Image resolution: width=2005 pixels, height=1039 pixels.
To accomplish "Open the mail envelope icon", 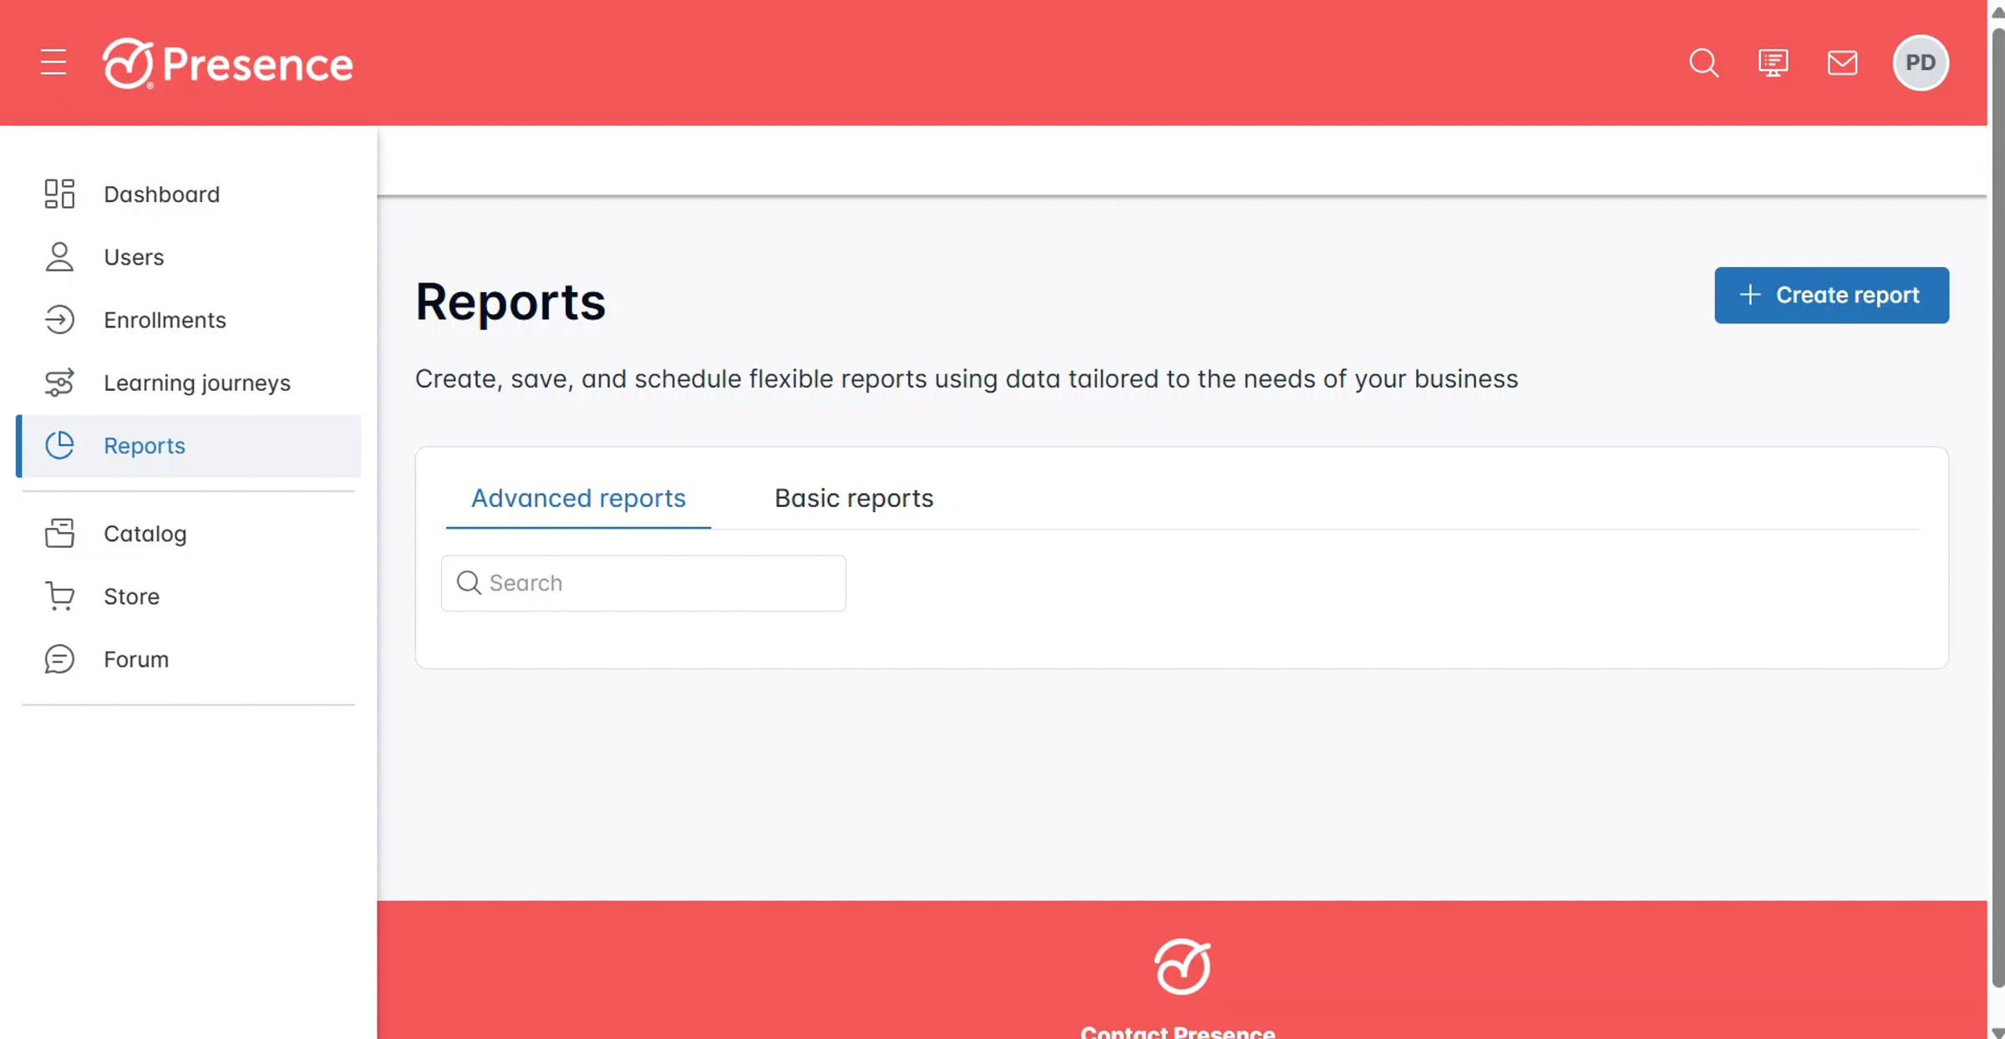I will click(x=1842, y=63).
